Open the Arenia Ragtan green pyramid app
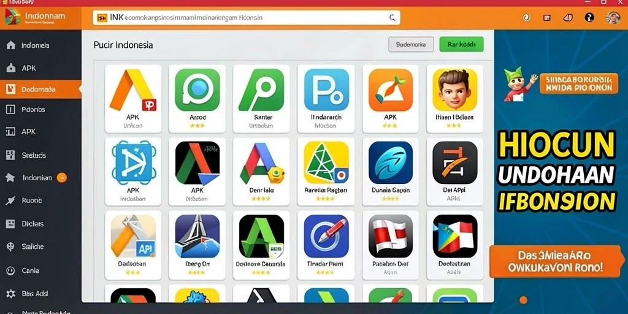This screenshot has width=628, height=314. [326, 172]
